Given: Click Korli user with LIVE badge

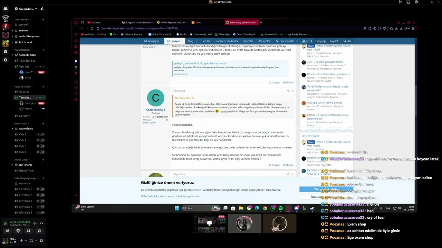Looking at the screenshot, I should click(32, 103).
